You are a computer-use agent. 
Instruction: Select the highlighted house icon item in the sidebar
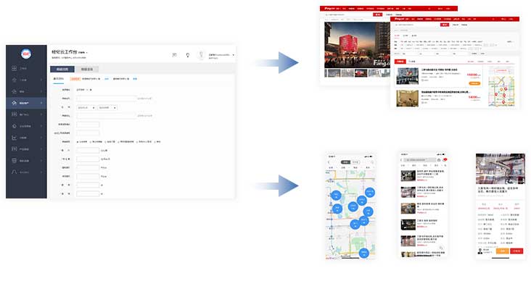[x=26, y=103]
